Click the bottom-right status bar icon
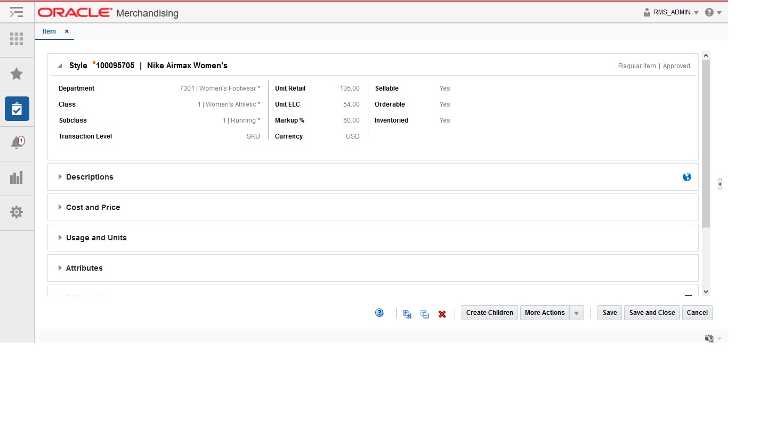776x422 pixels. [709, 338]
